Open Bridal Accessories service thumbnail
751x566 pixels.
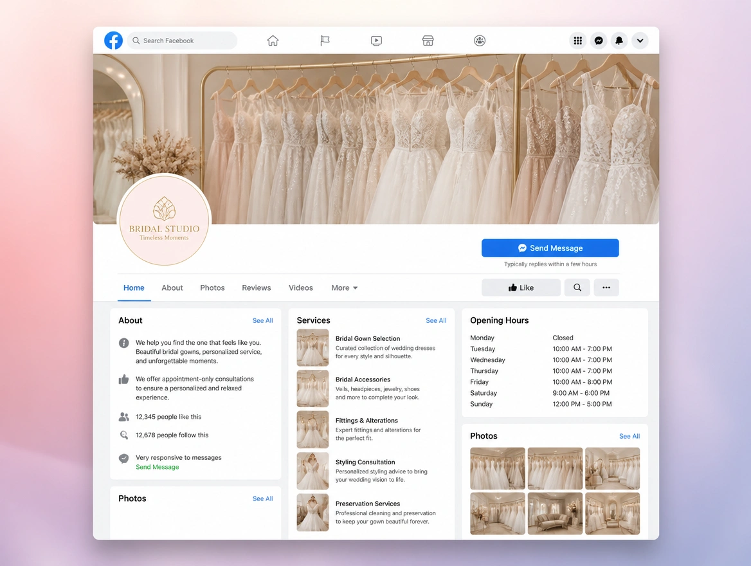(312, 388)
